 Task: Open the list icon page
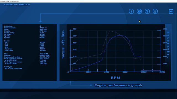pos(155,11)
